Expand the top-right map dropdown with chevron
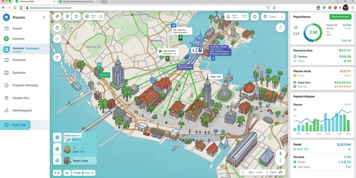The image size is (356, 178). pyautogui.click(x=273, y=17)
